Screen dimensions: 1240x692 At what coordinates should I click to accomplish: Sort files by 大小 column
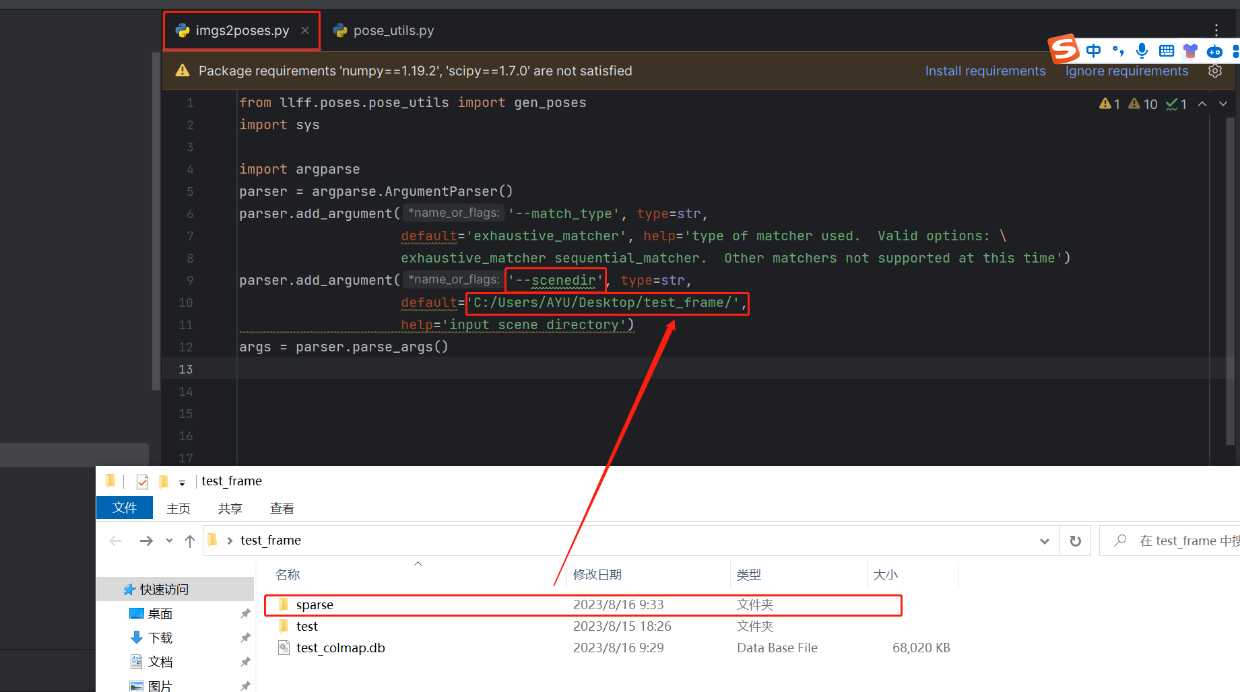tap(886, 575)
